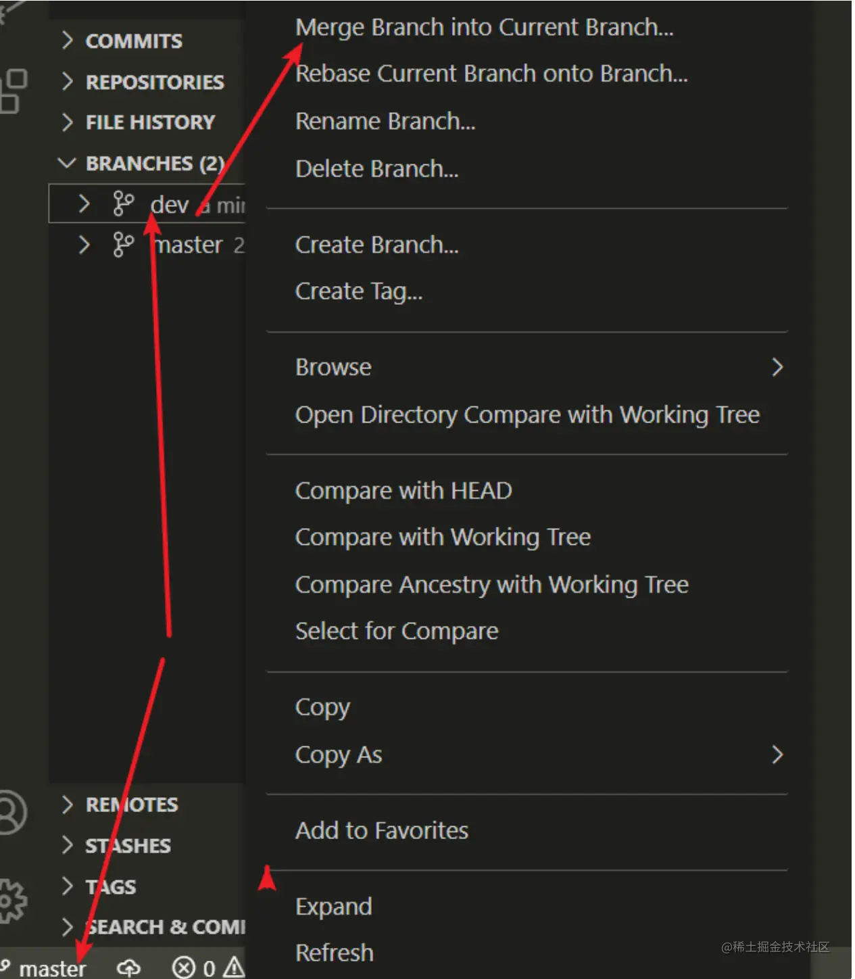Click master branch in status bar
This screenshot has height=979, width=855.
pos(43,968)
